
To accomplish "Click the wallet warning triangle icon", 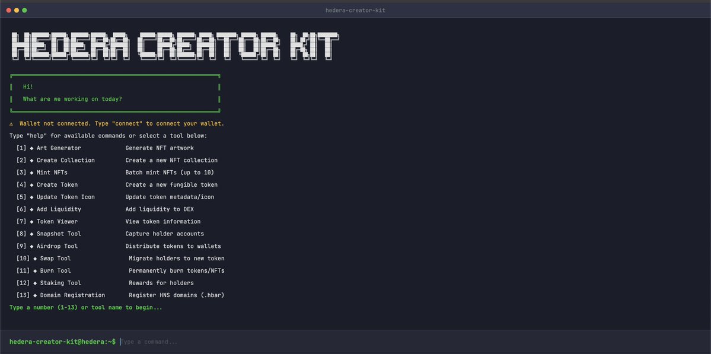I will (x=11, y=124).
